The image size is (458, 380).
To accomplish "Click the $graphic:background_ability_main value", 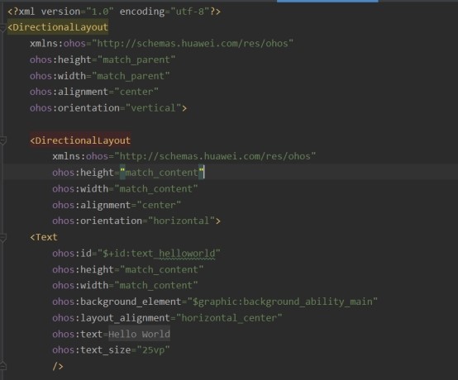I will [283, 302].
